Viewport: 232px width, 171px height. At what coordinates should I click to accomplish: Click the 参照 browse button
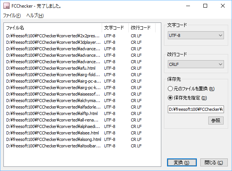[216, 121]
